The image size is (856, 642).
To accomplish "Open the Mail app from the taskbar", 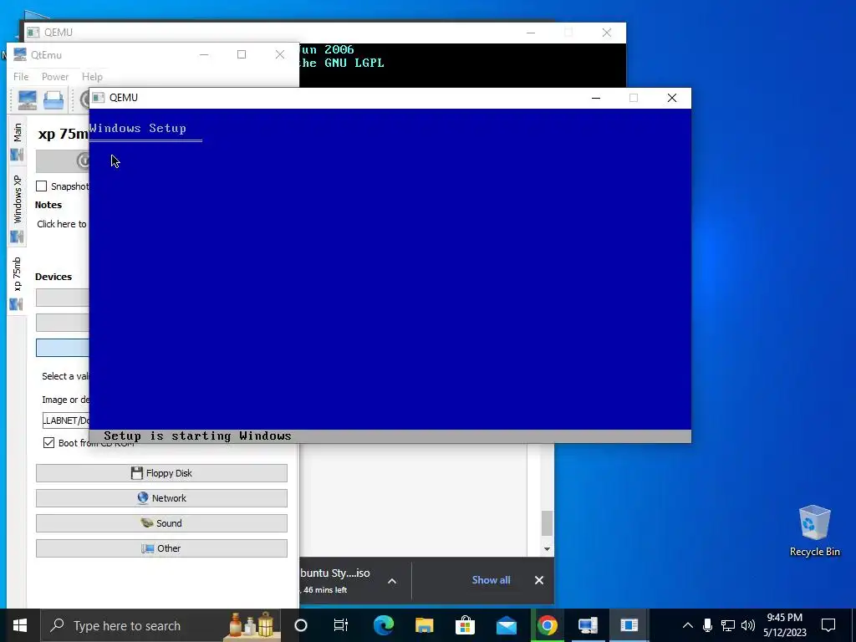I will pos(506,625).
